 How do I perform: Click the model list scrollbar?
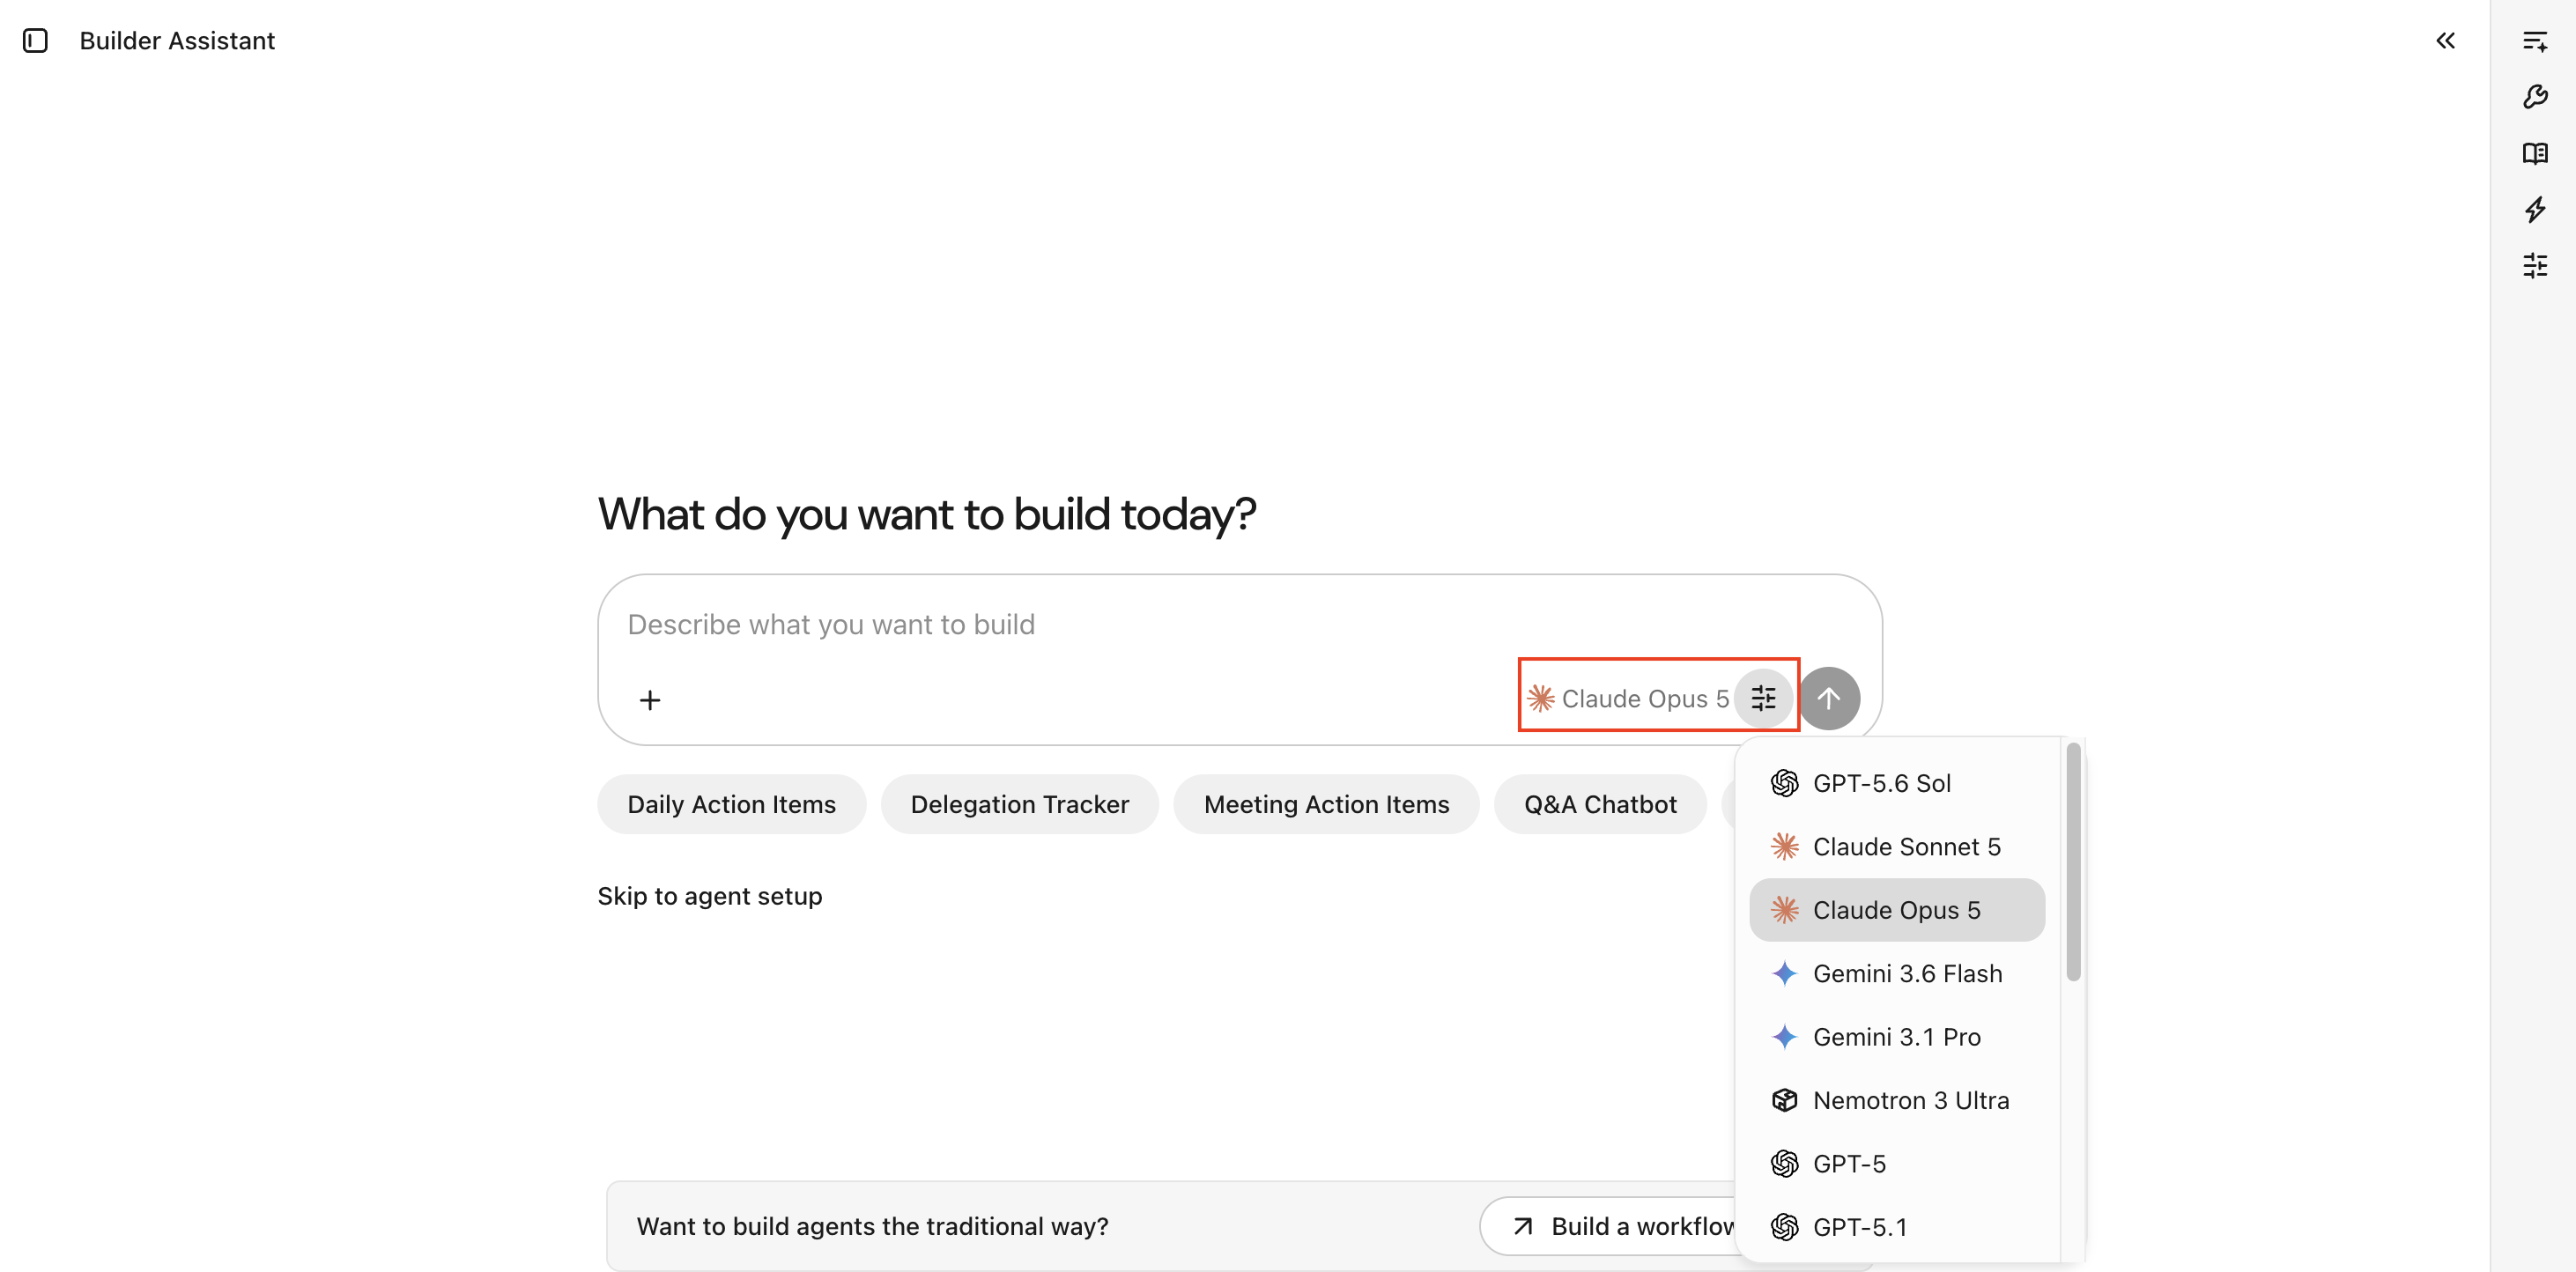2073,862
